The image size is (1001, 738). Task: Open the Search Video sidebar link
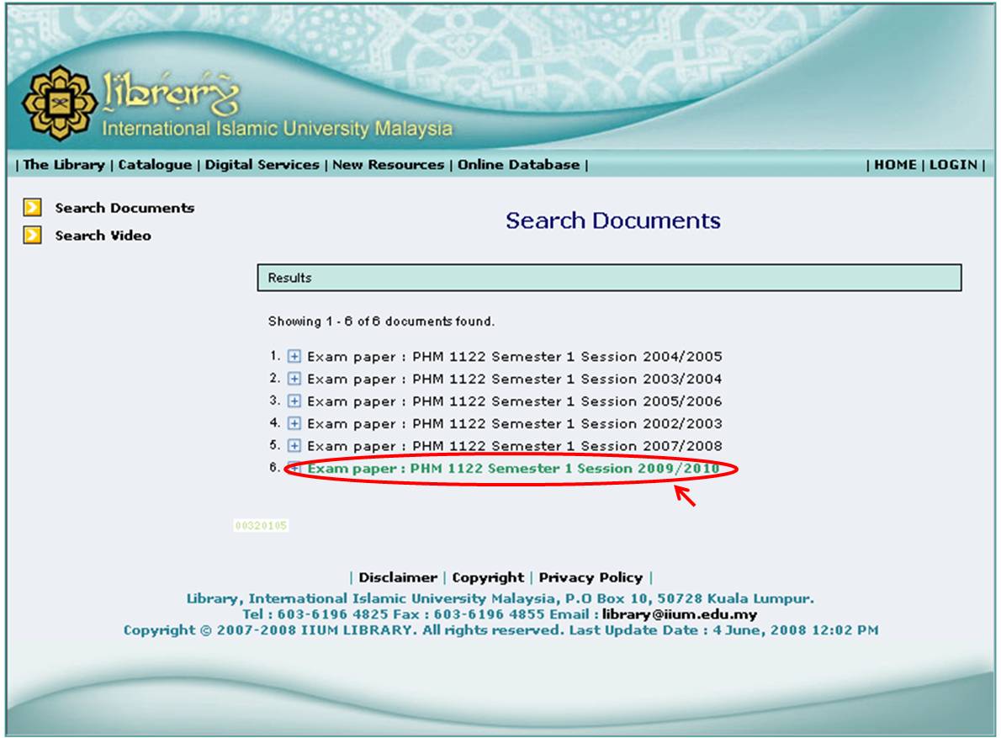(103, 236)
